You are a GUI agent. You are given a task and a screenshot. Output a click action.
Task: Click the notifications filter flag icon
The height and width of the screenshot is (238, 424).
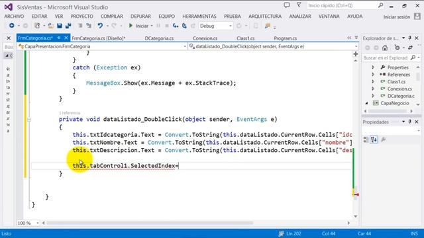pyautogui.click(x=299, y=5)
